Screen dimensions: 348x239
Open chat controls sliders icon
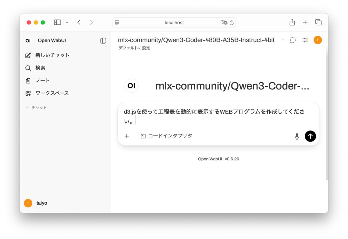(x=305, y=40)
